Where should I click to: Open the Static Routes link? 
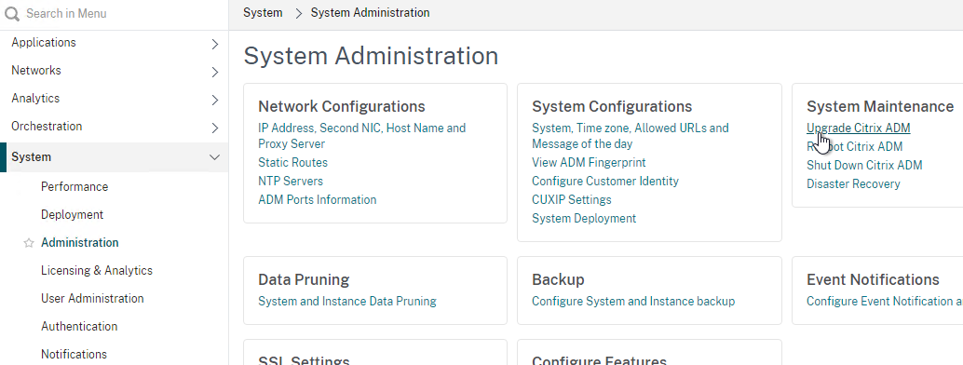293,162
